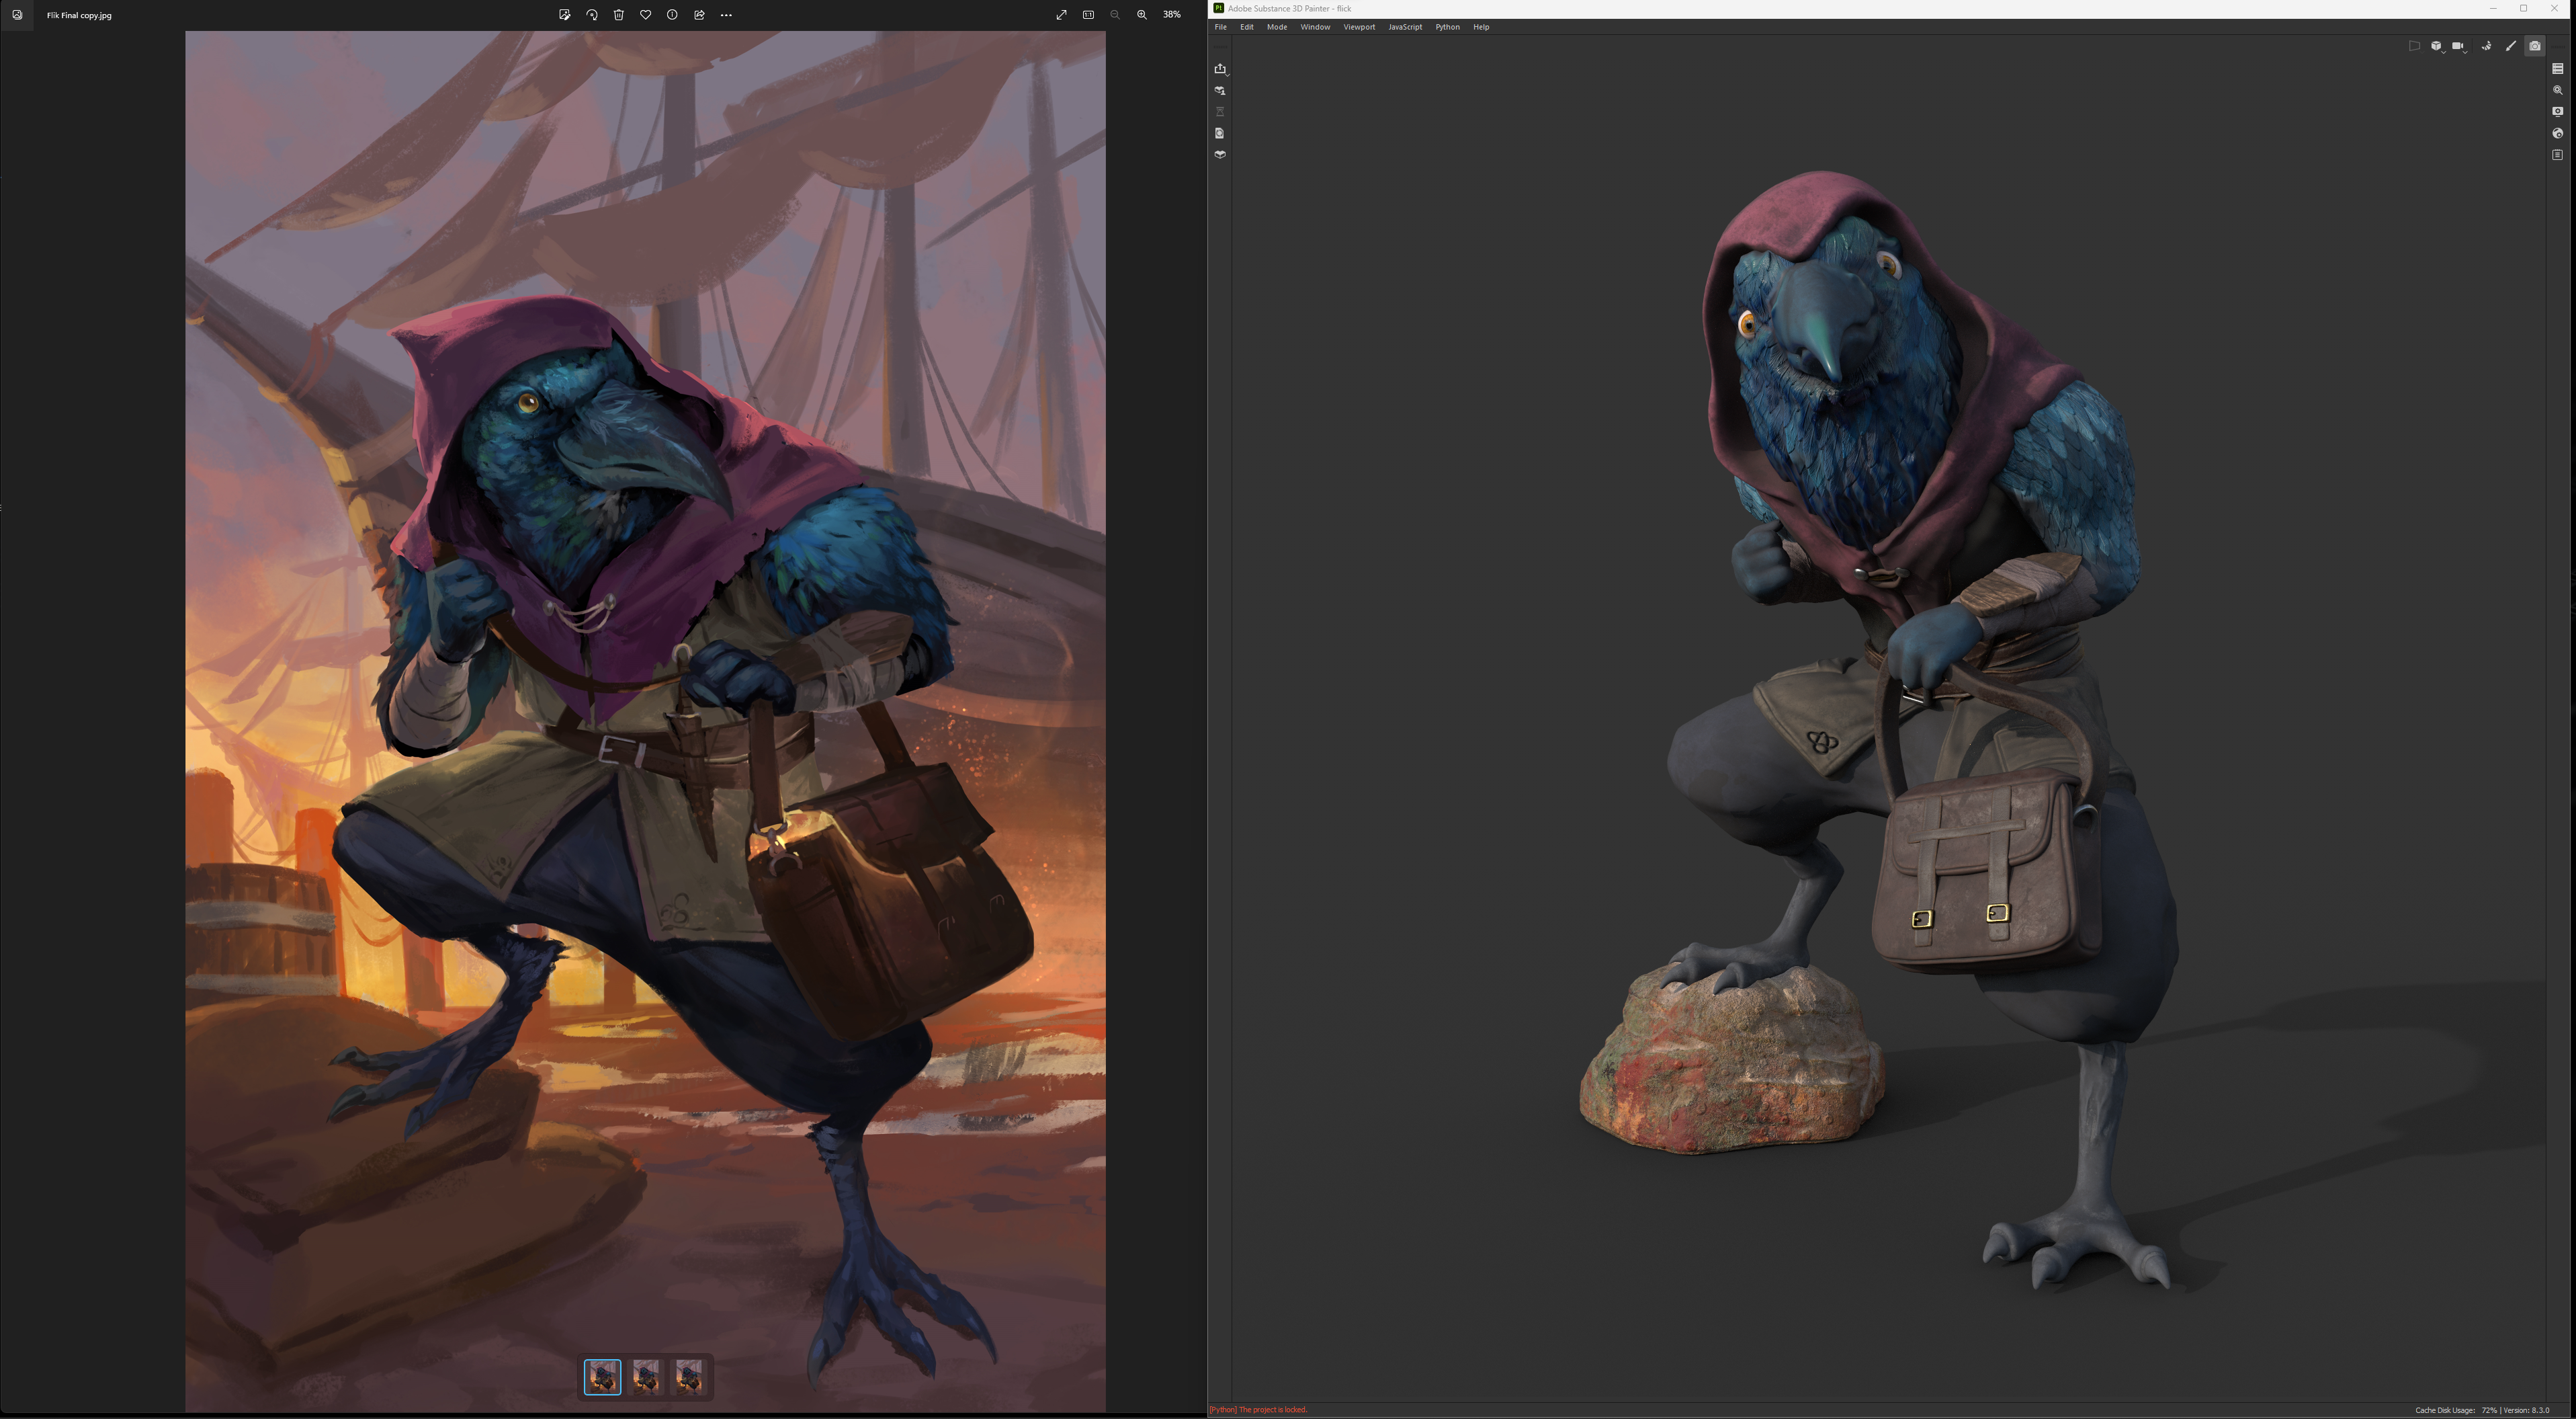Screen dimensions: 2576x1419
Task: Switch to Rendering (Iray) camera mode
Action: 2534,46
